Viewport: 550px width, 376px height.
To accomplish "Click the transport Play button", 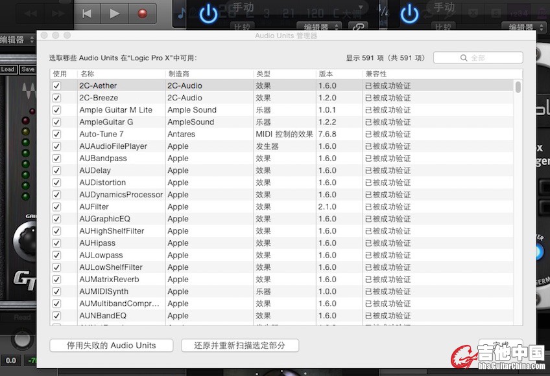I will (x=115, y=13).
